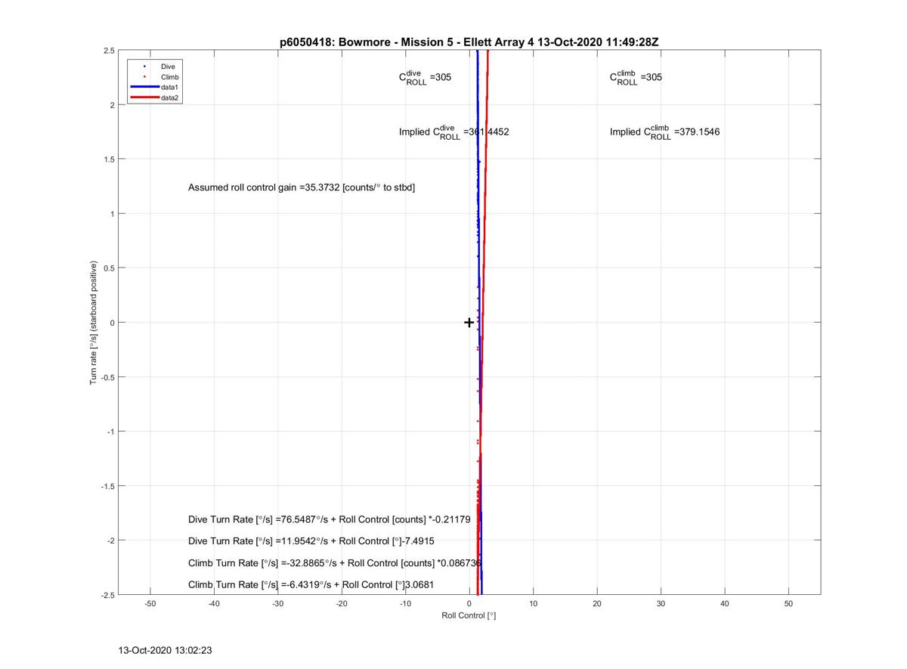The width and height of the screenshot is (907, 669).
Task: Click the x-axis tick label '-30'
Action: point(277,603)
